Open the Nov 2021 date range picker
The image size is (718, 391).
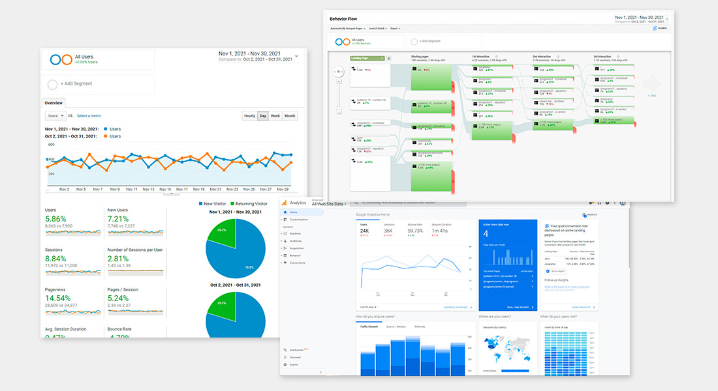pos(258,56)
